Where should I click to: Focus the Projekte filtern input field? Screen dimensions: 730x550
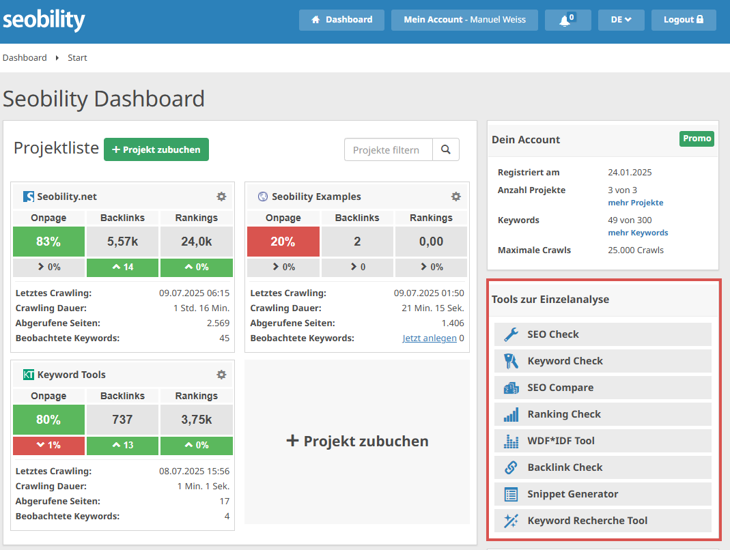[x=389, y=149]
